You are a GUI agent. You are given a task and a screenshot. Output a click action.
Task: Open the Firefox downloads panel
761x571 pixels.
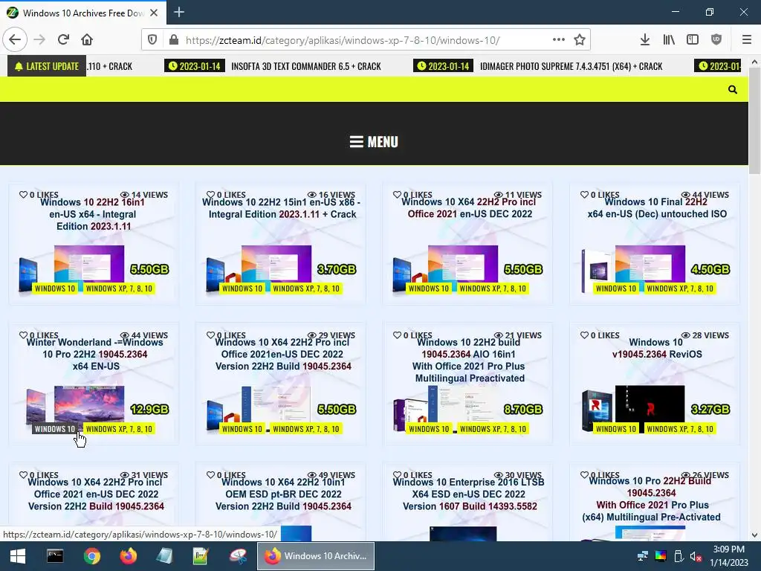(644, 40)
